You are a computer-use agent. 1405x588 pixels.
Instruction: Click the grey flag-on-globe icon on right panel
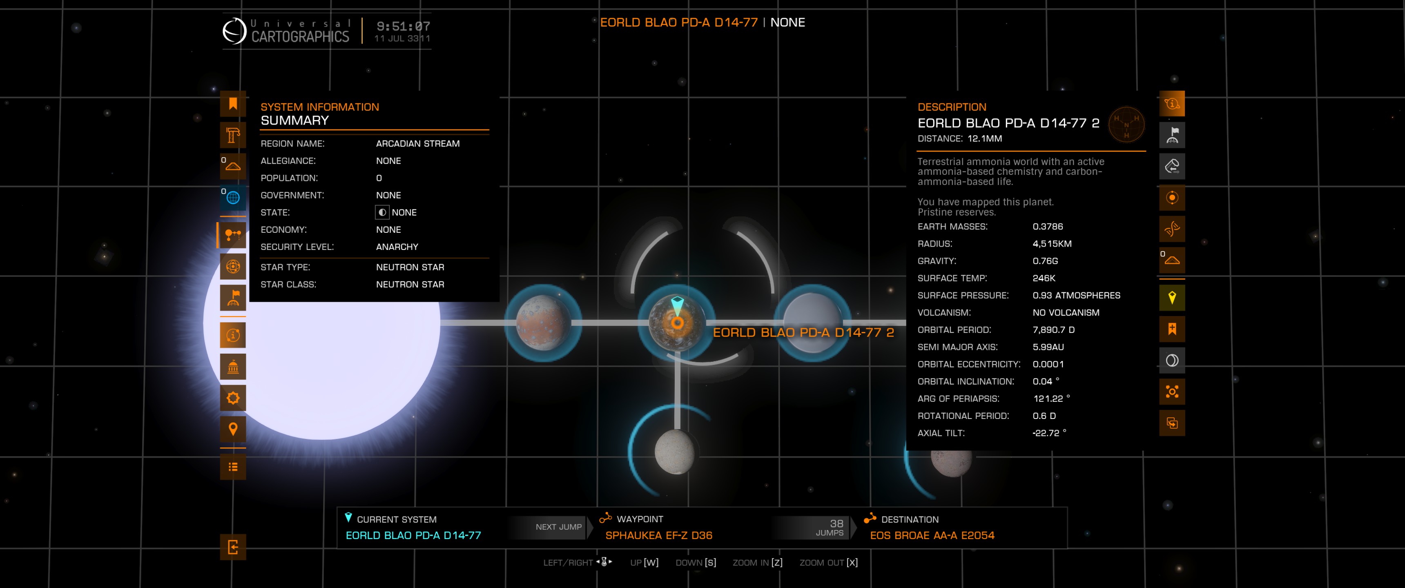point(1171,135)
